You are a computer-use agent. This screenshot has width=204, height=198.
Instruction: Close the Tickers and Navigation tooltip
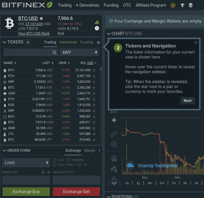[x=196, y=42]
